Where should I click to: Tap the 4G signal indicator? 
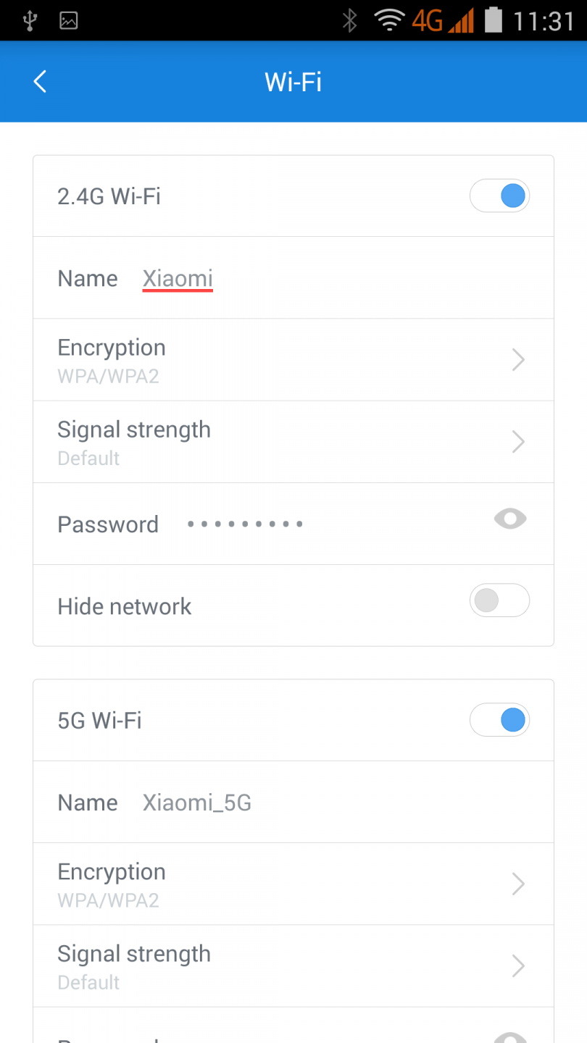442,20
